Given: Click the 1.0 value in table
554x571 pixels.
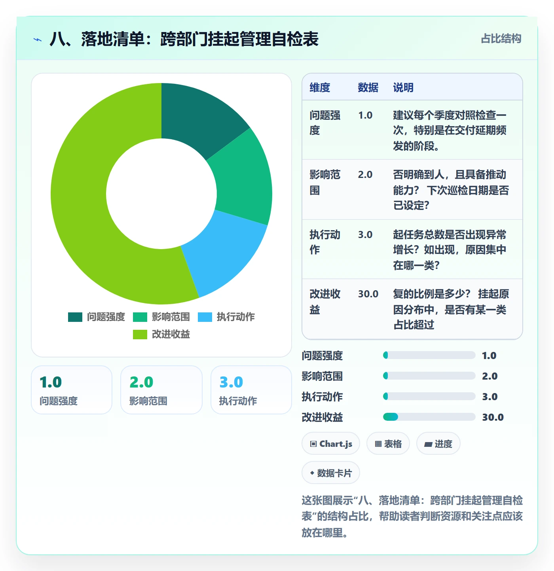Looking at the screenshot, I should [365, 115].
